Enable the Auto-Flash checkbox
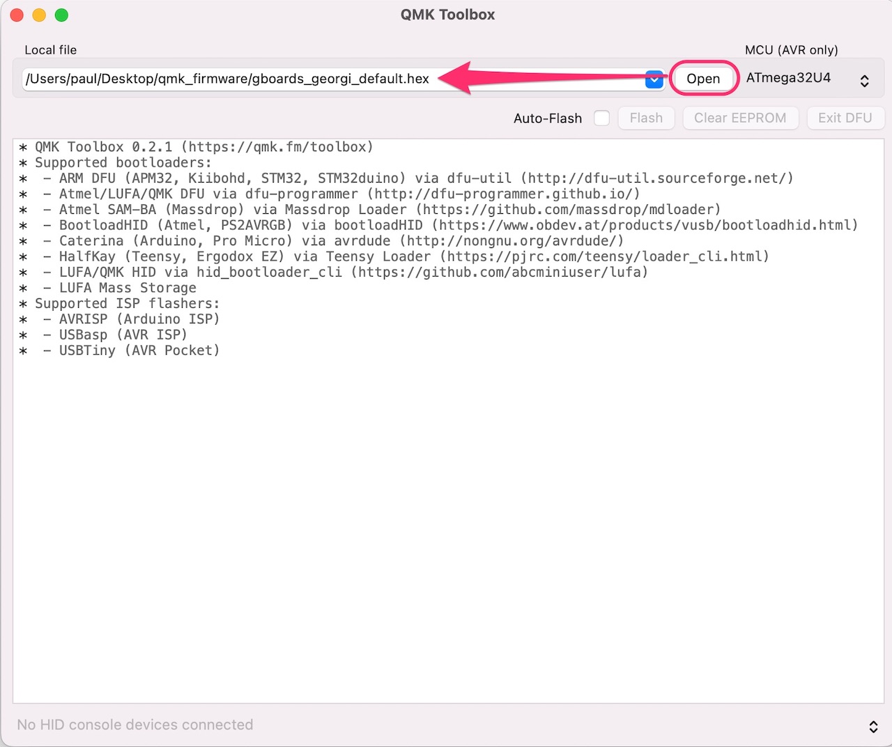The image size is (892, 747). 601,118
